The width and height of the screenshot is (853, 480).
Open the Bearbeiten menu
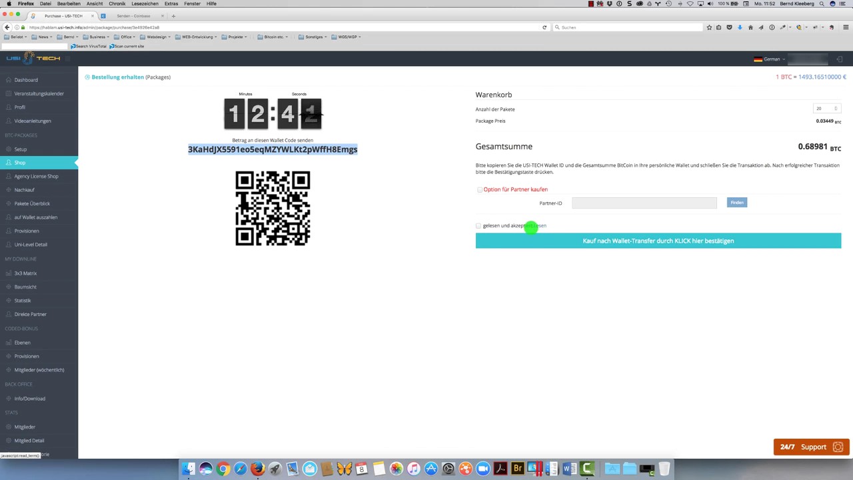69,4
